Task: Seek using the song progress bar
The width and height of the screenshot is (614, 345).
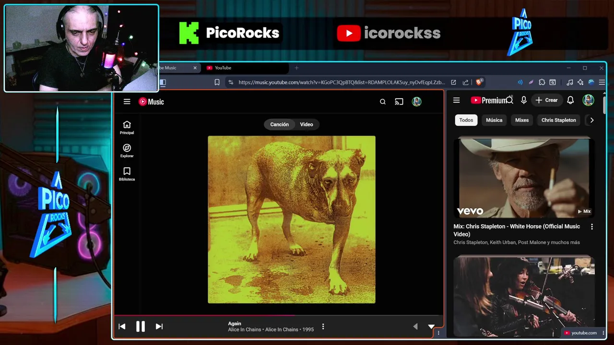Action: pos(279,315)
